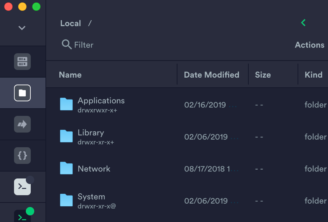Open the Snippets panel

tap(22, 155)
